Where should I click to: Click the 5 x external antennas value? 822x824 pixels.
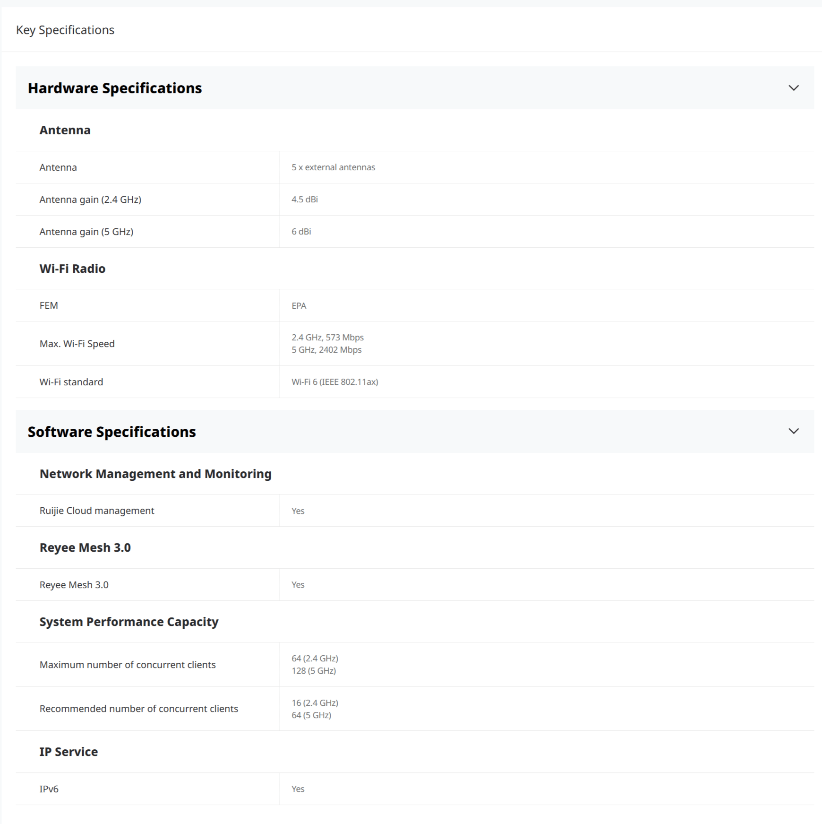coord(333,167)
